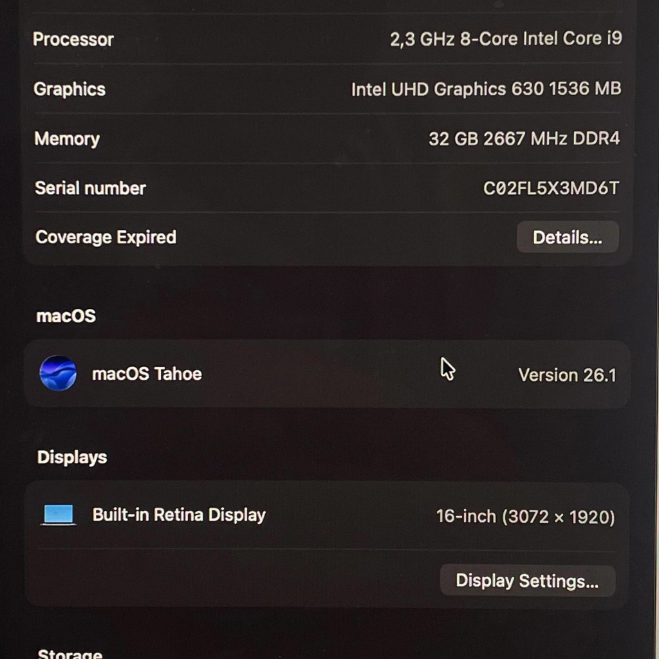Click the macOS section heading
Image resolution: width=659 pixels, height=659 pixels.
click(x=66, y=316)
